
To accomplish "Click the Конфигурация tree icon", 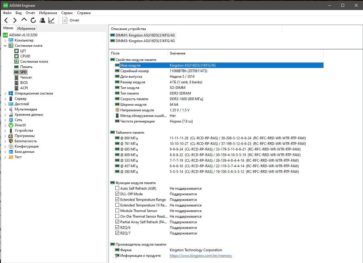I will (x=11, y=146).
